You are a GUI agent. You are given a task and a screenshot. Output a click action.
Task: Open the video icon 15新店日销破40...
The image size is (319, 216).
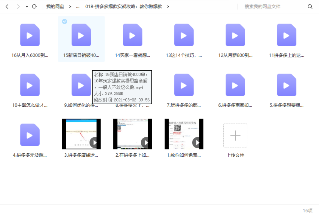click(x=81, y=35)
